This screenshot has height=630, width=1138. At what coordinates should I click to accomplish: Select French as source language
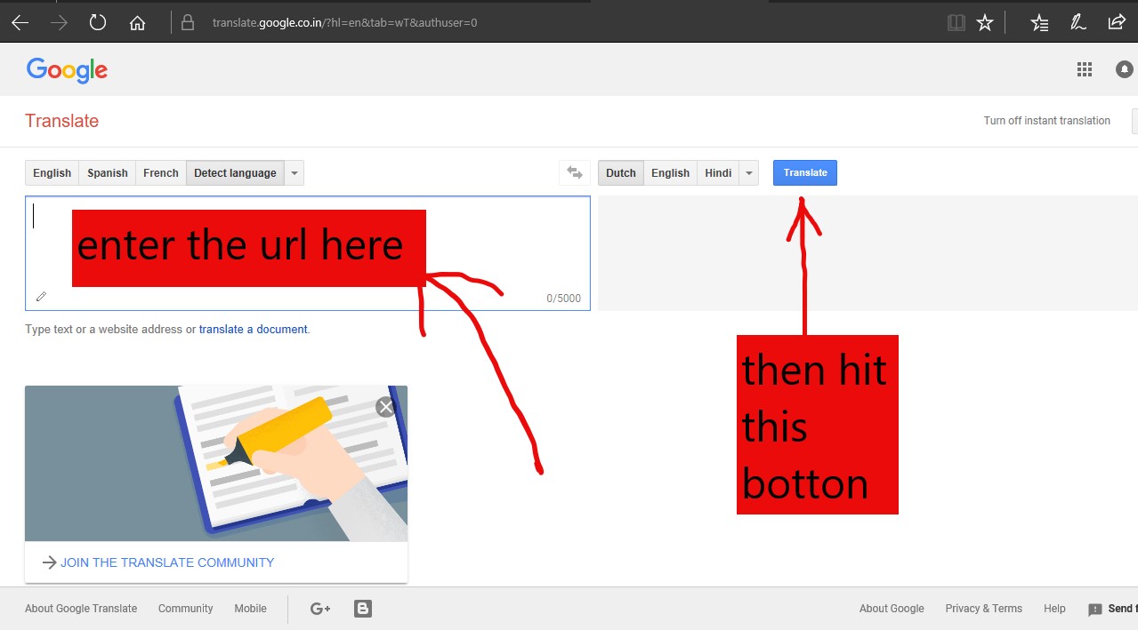coord(161,172)
